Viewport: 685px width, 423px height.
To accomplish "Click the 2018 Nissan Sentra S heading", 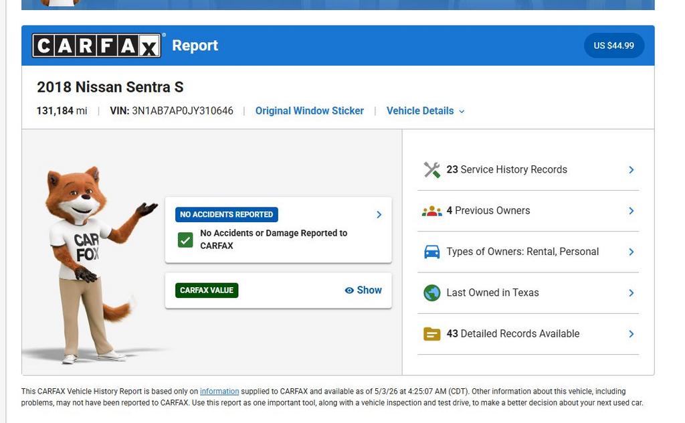I will pos(110,87).
